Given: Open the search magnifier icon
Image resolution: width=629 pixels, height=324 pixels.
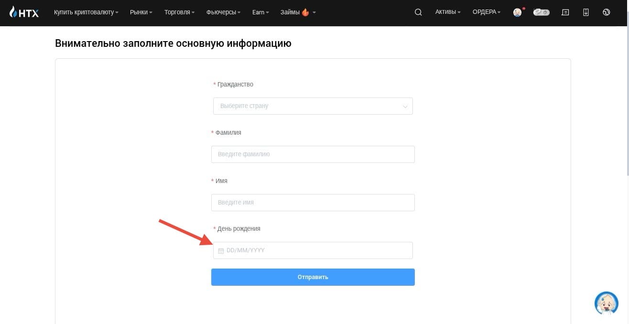Looking at the screenshot, I should coord(418,12).
